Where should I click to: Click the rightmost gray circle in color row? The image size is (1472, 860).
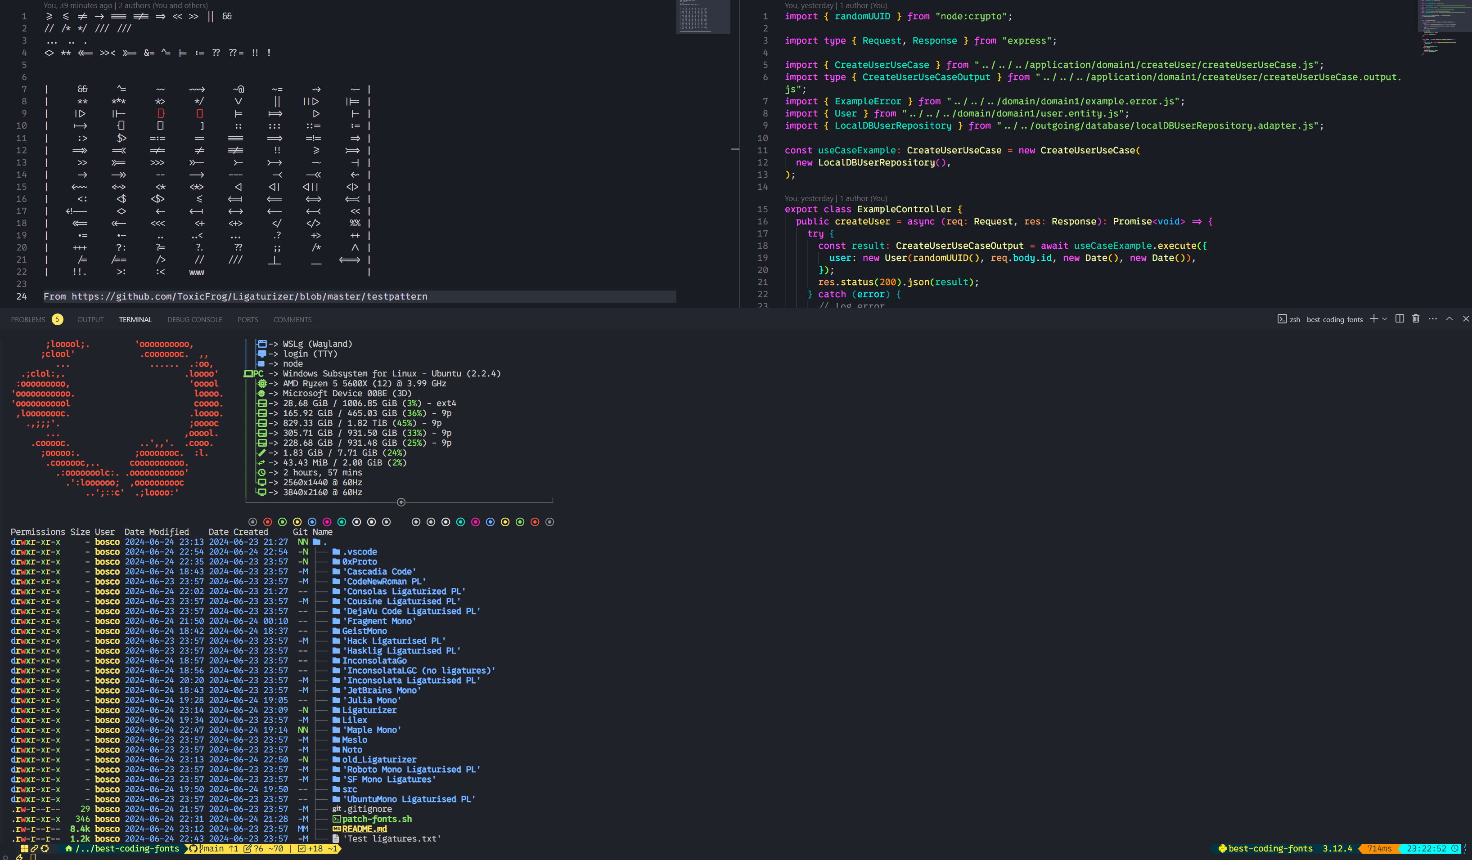[549, 522]
